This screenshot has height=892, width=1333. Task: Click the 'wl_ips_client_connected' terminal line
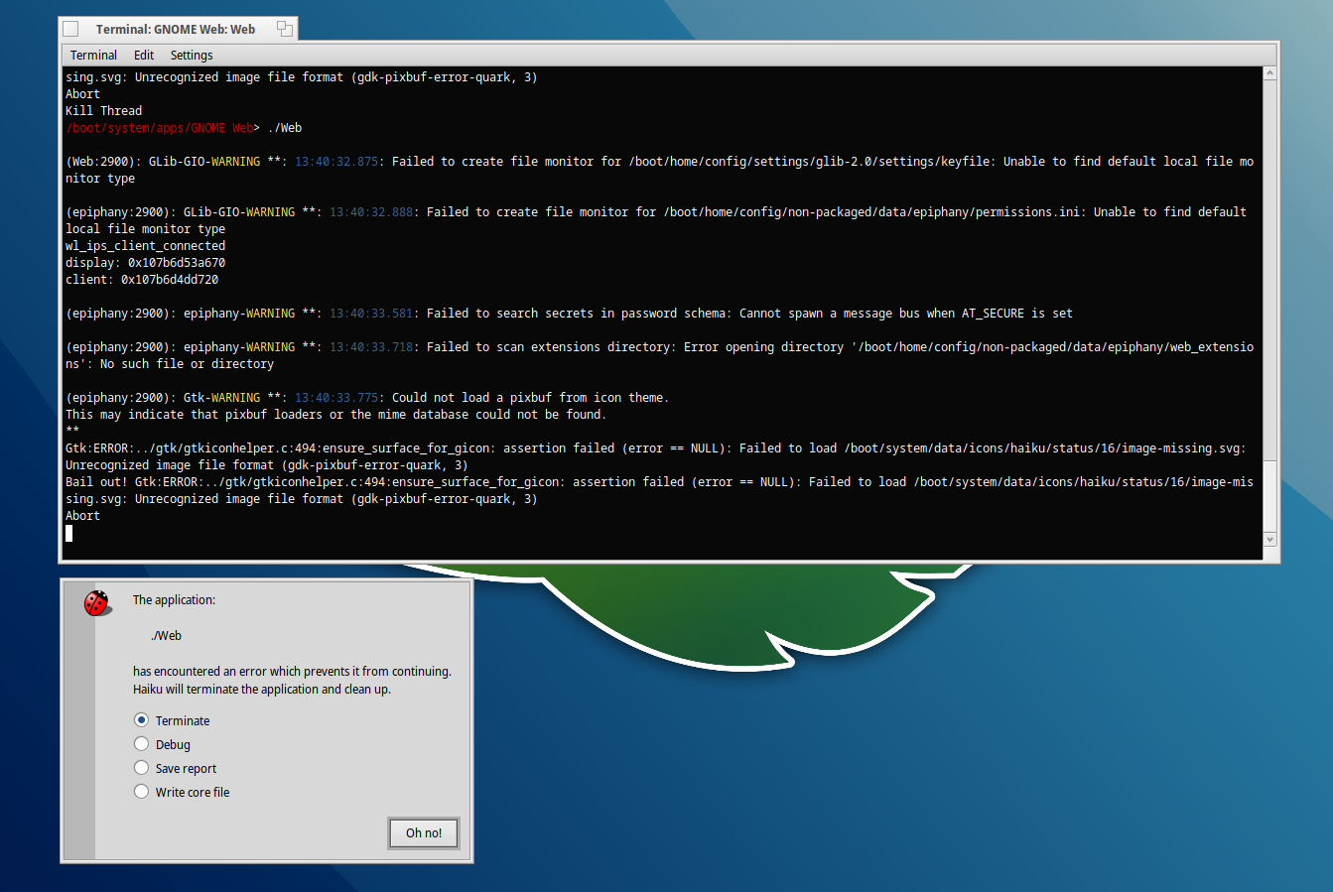[145, 246]
